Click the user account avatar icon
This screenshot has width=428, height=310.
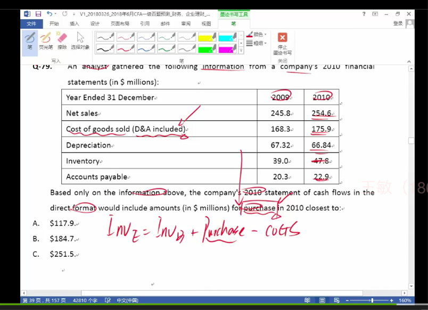(410, 24)
